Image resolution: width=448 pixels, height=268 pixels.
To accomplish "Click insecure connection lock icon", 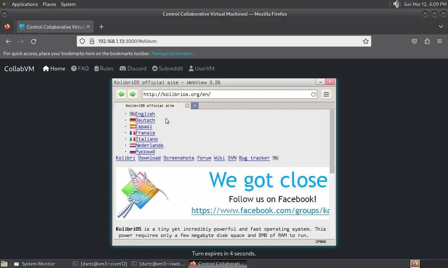I will point(92,41).
